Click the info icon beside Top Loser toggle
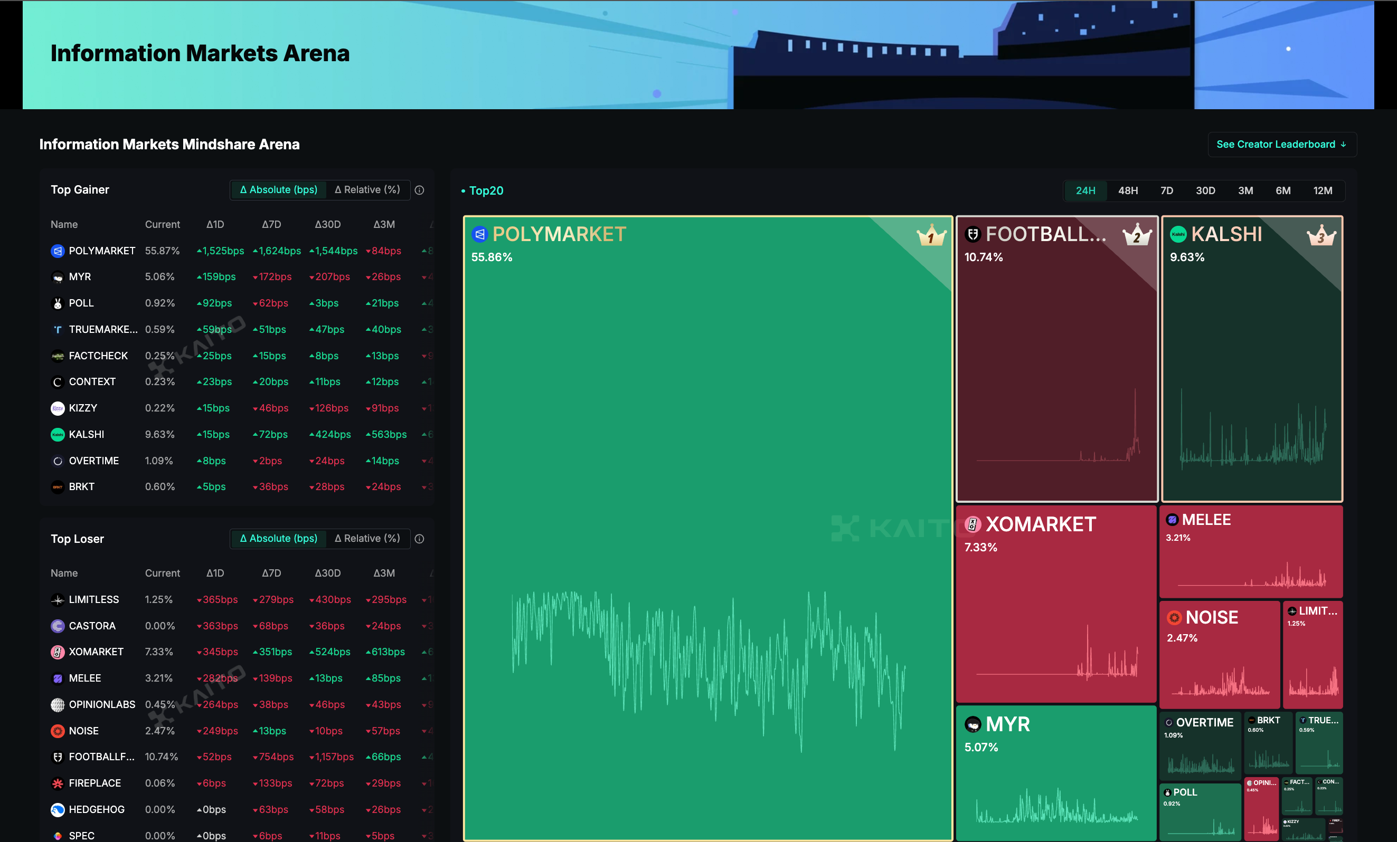This screenshot has height=842, width=1397. 419,539
